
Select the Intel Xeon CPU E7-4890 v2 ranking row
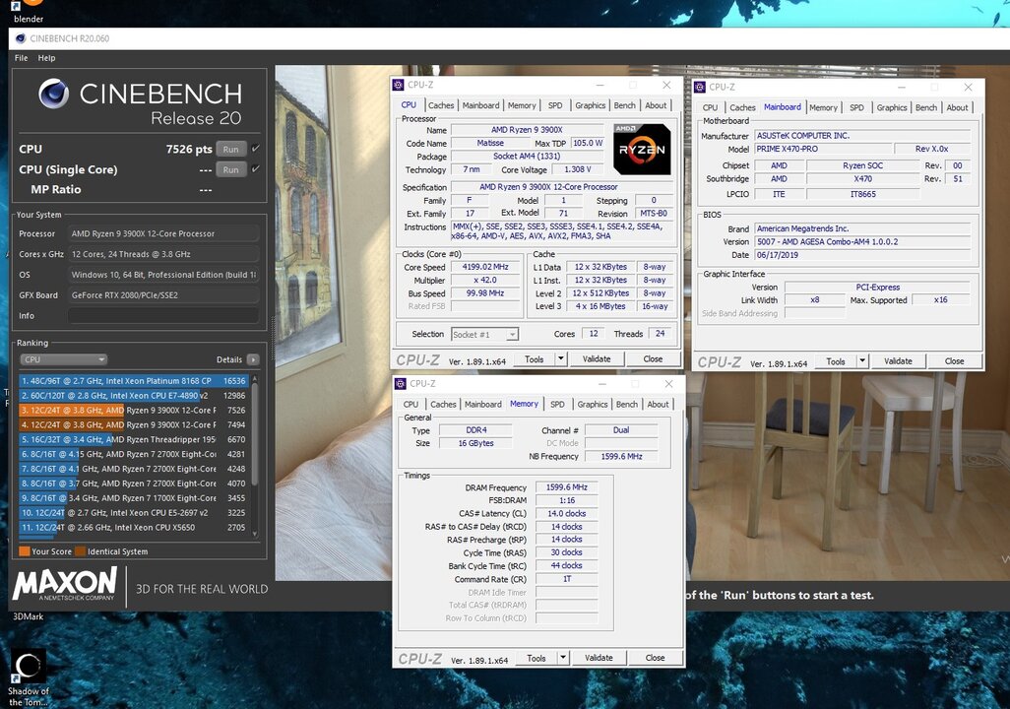pyautogui.click(x=133, y=396)
